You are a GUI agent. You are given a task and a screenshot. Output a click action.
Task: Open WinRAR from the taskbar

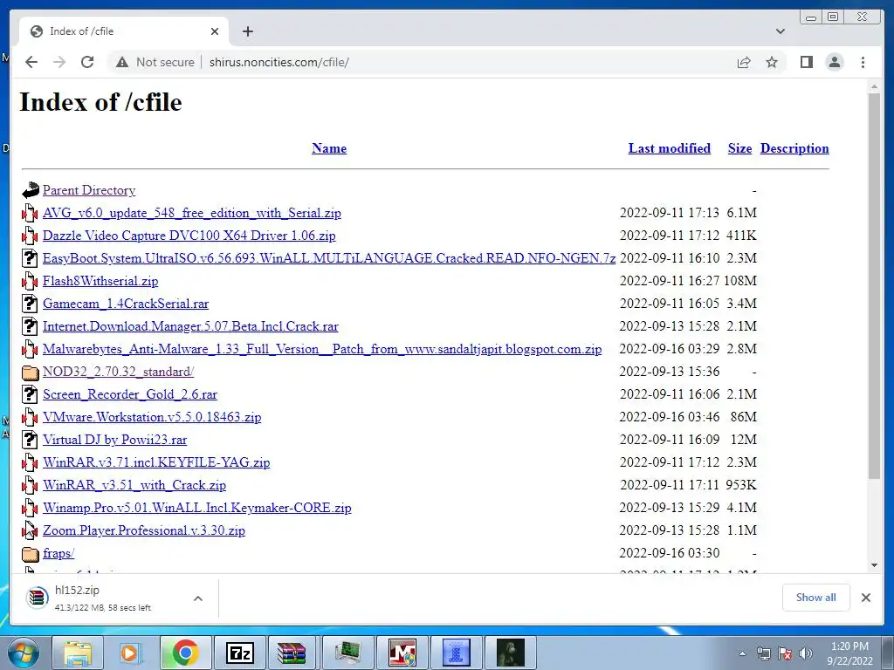pyautogui.click(x=292, y=653)
